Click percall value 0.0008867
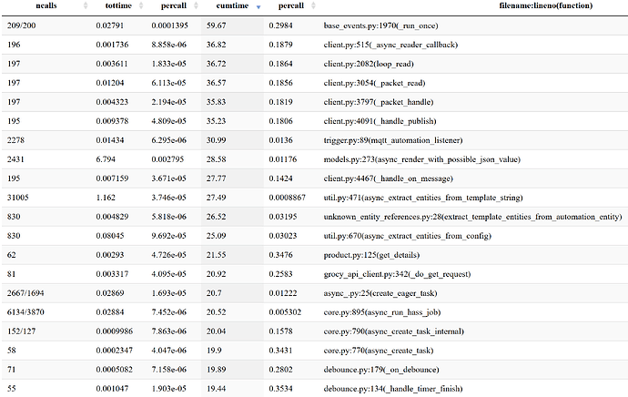Viewport: 628px width, 397px height. 287,198
